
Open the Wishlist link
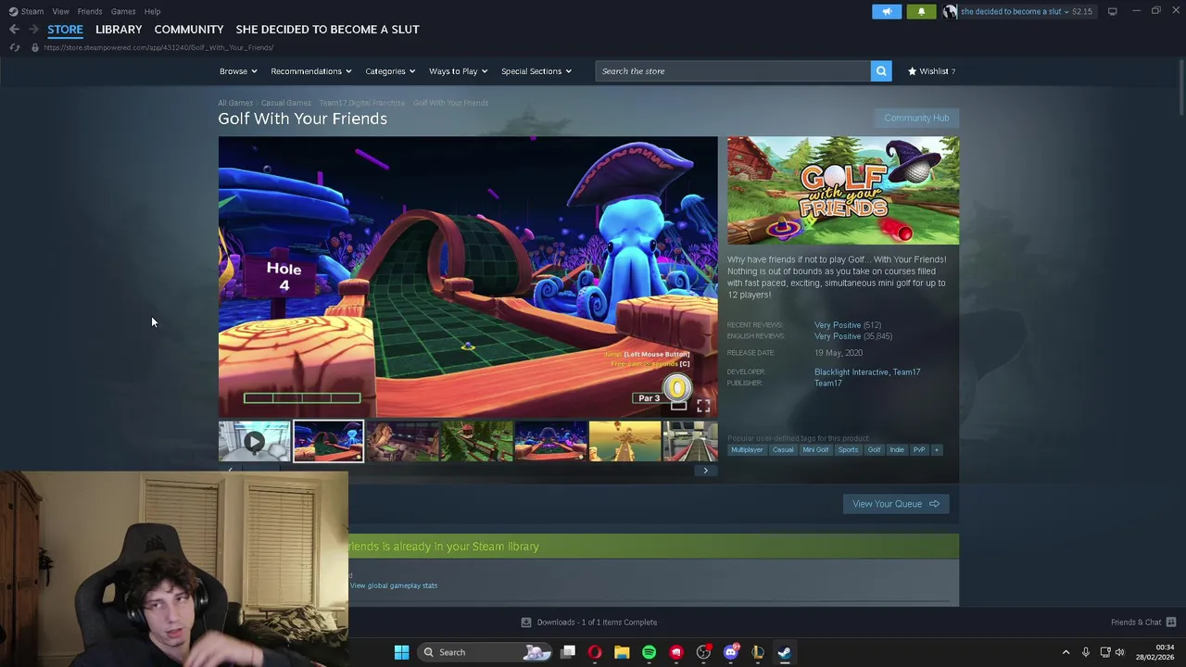932,71
